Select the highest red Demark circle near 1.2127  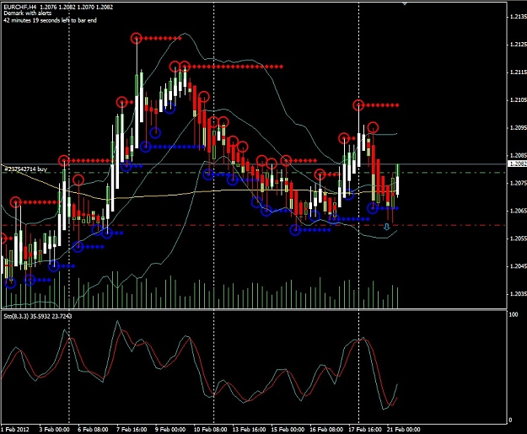tap(136, 38)
